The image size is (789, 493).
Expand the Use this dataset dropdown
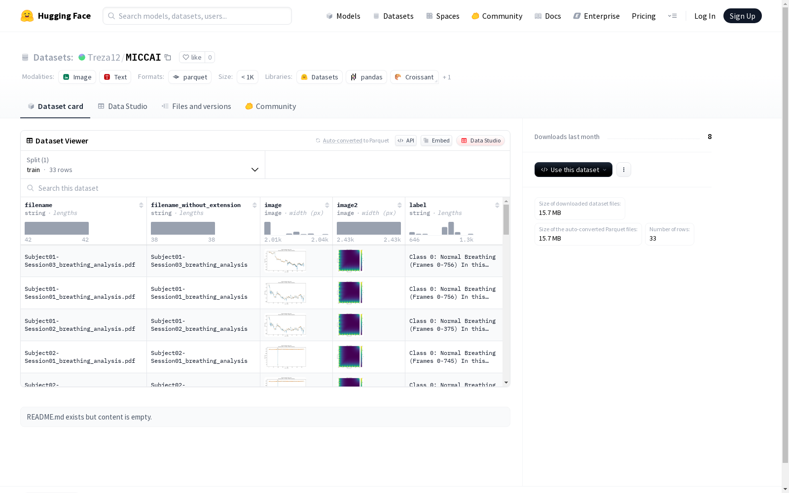[x=574, y=170]
